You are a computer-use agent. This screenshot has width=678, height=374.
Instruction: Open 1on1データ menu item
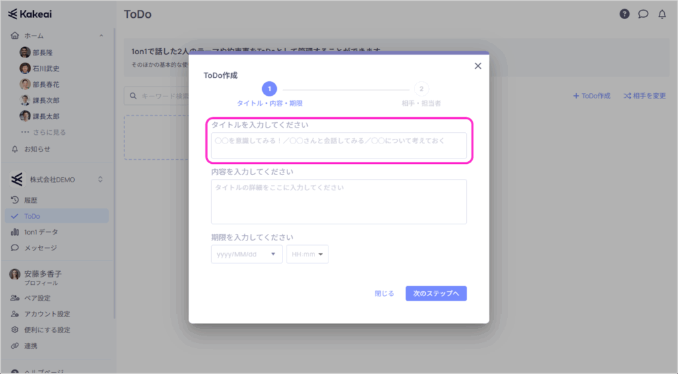41,232
